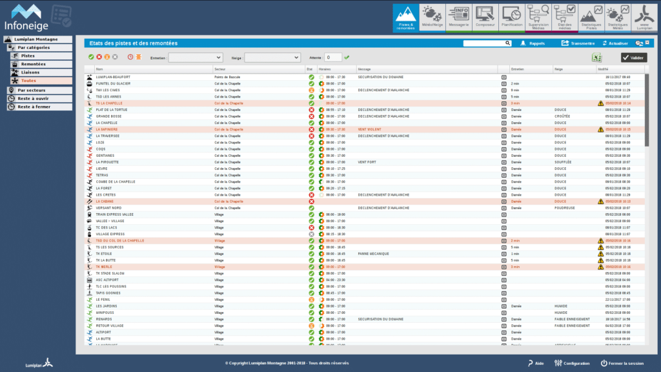
Task: Open details icon for FUNITEL DU GLACIER row
Action: pos(503,83)
